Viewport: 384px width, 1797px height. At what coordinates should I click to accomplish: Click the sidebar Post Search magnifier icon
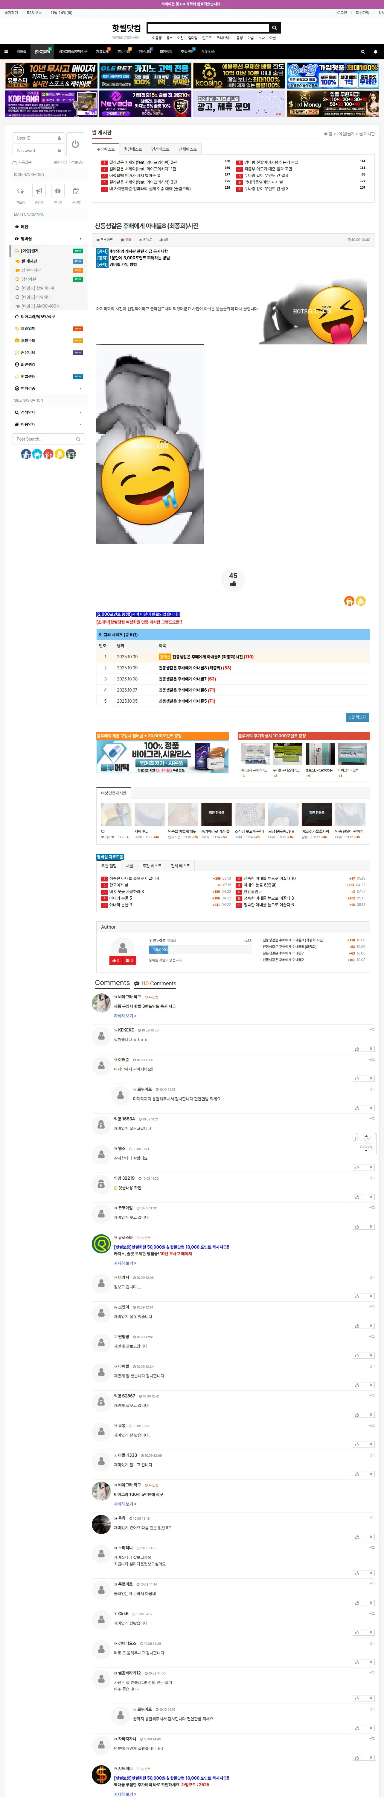[x=78, y=439]
